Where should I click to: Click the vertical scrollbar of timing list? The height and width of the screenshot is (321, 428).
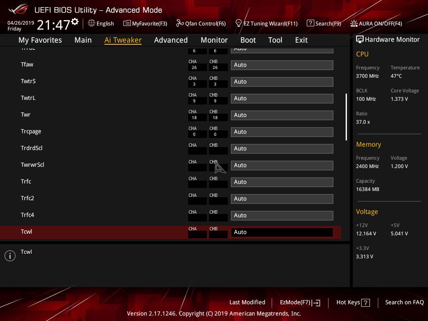pos(346,117)
